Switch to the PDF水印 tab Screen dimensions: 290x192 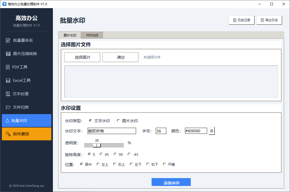coord(92,35)
